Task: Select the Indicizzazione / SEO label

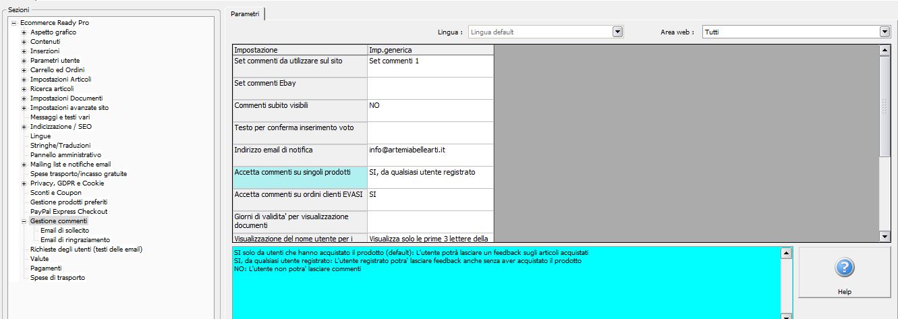Action: pos(61,127)
